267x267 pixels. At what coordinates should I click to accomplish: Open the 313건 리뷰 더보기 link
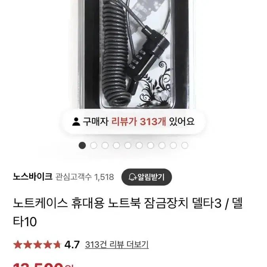click(x=117, y=244)
